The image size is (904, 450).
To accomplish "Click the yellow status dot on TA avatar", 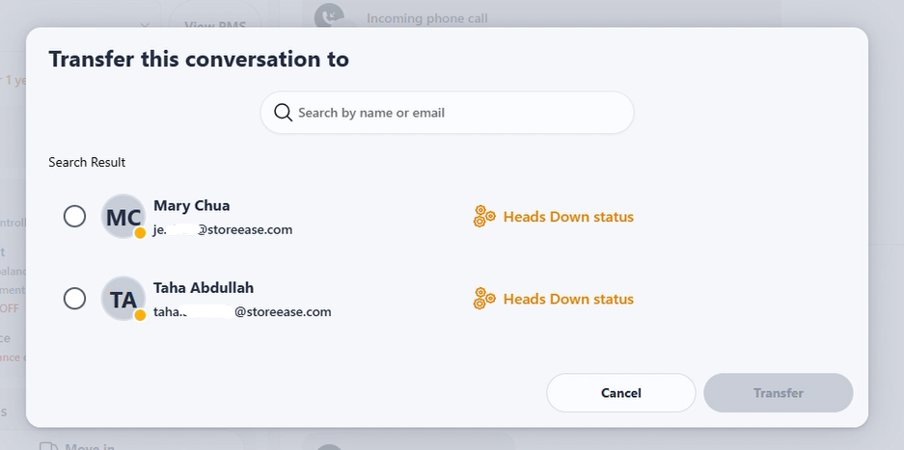I will tap(140, 314).
